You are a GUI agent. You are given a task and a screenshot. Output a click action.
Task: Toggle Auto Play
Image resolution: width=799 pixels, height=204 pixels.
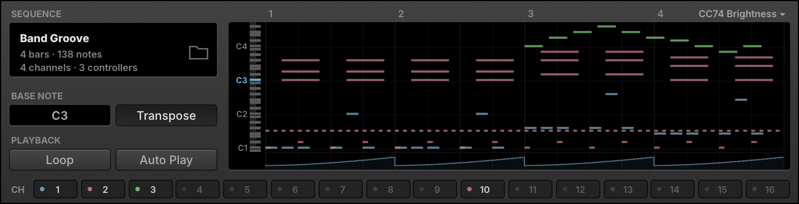(x=166, y=160)
